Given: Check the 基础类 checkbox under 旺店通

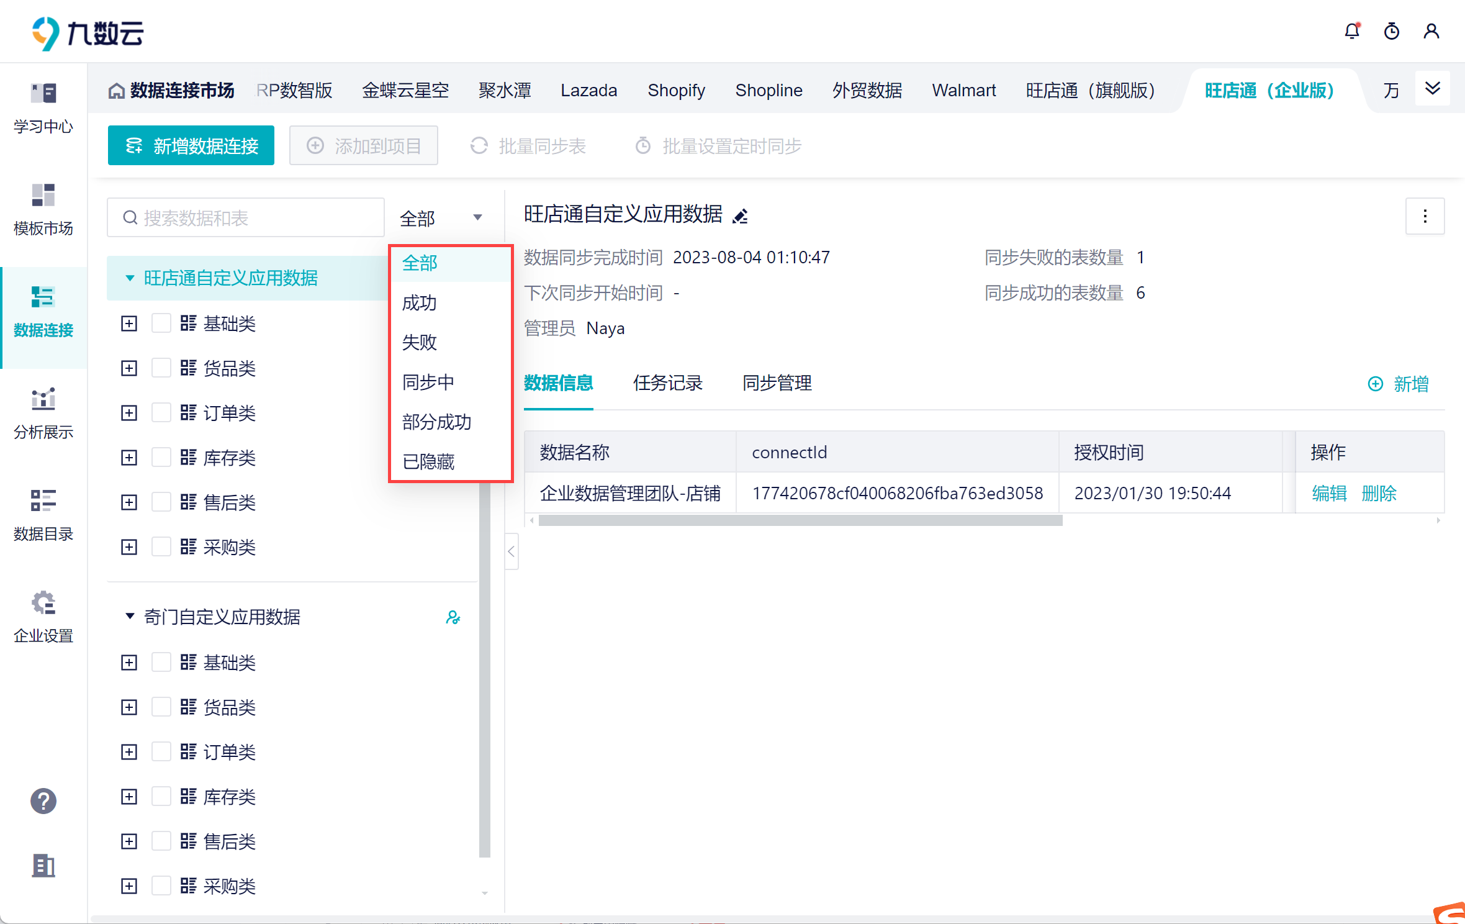Looking at the screenshot, I should pyautogui.click(x=161, y=324).
